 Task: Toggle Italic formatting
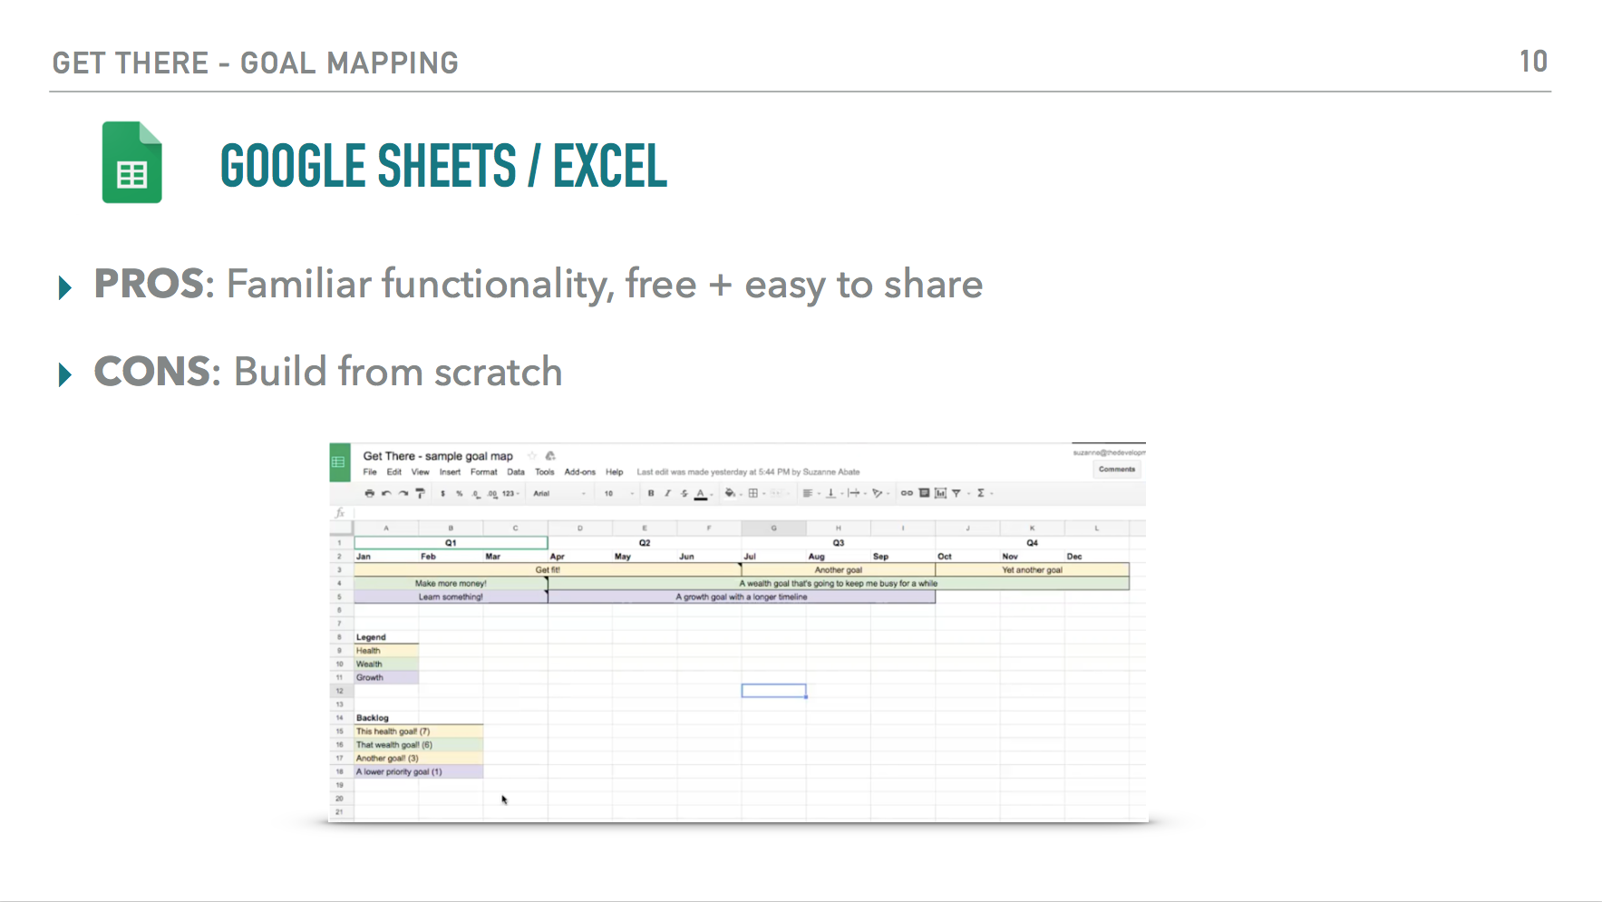(x=667, y=494)
